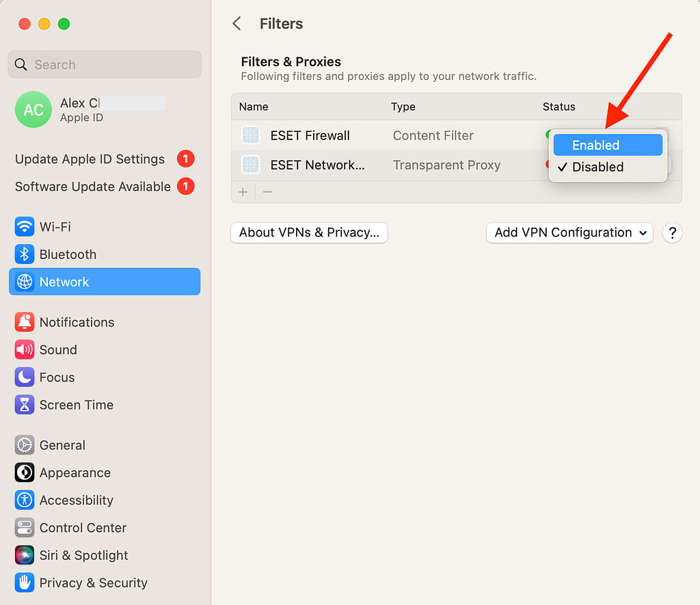Screen dimensions: 700x605
Task: Select Enabled in the status menu
Action: click(607, 144)
